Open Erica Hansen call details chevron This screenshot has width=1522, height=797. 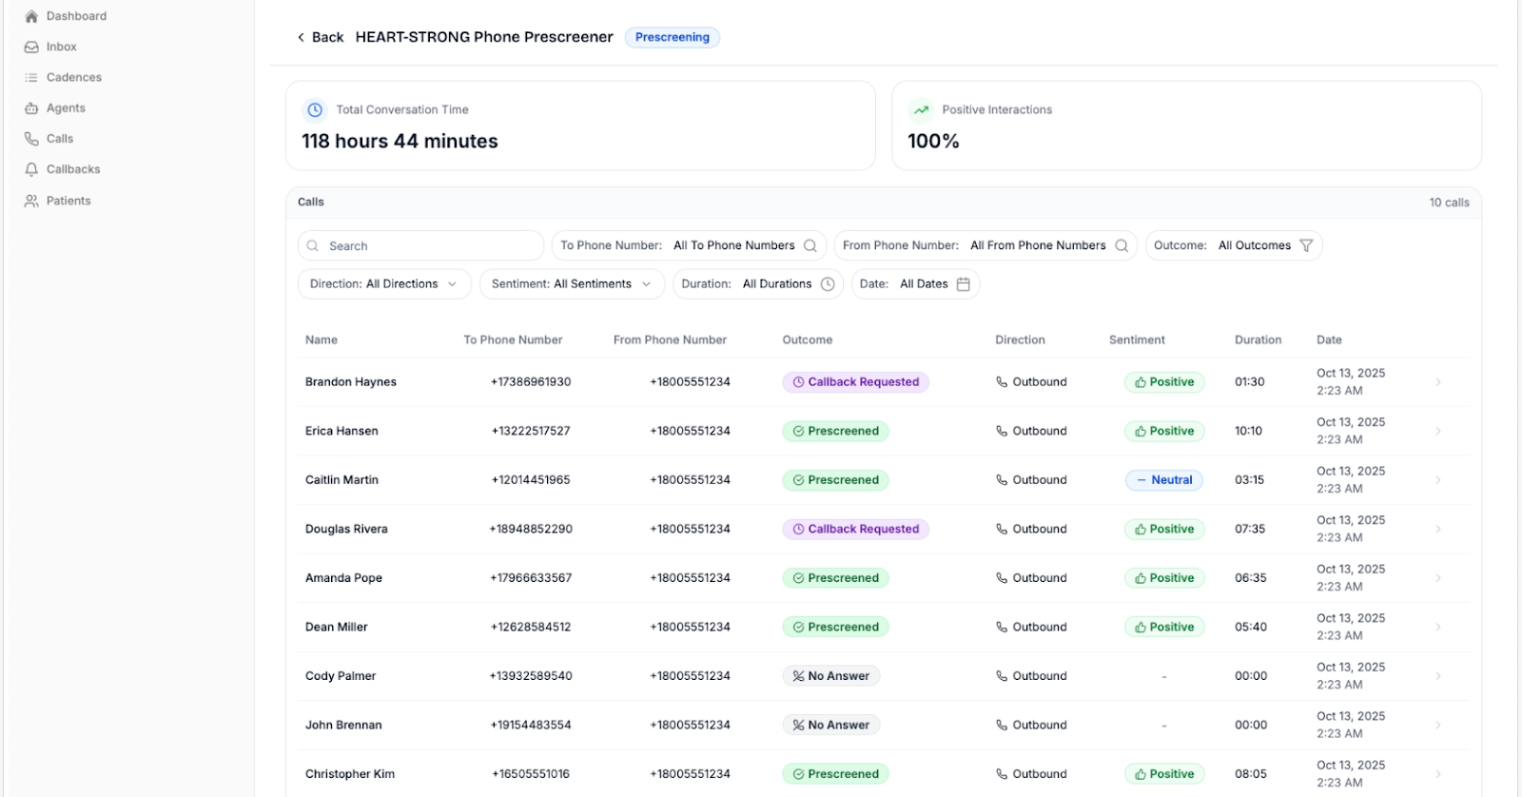click(1438, 431)
